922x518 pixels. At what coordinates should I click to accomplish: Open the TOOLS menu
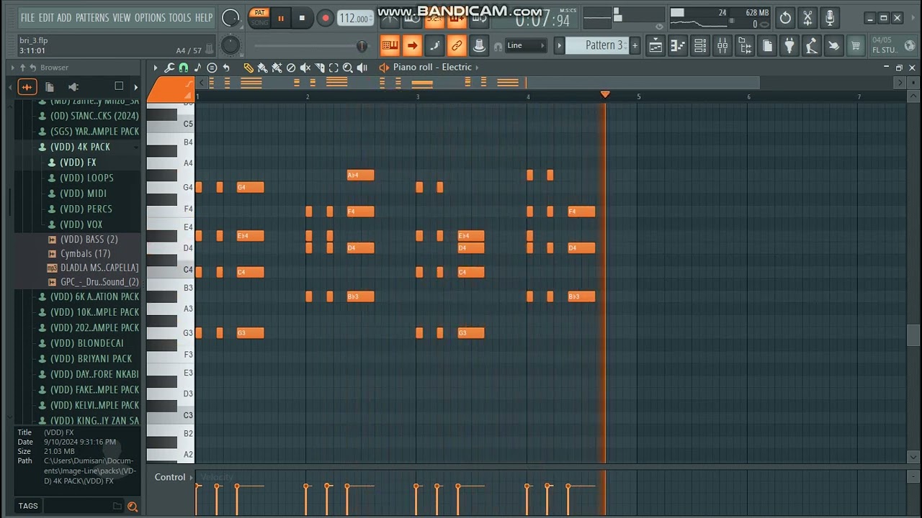pos(180,17)
